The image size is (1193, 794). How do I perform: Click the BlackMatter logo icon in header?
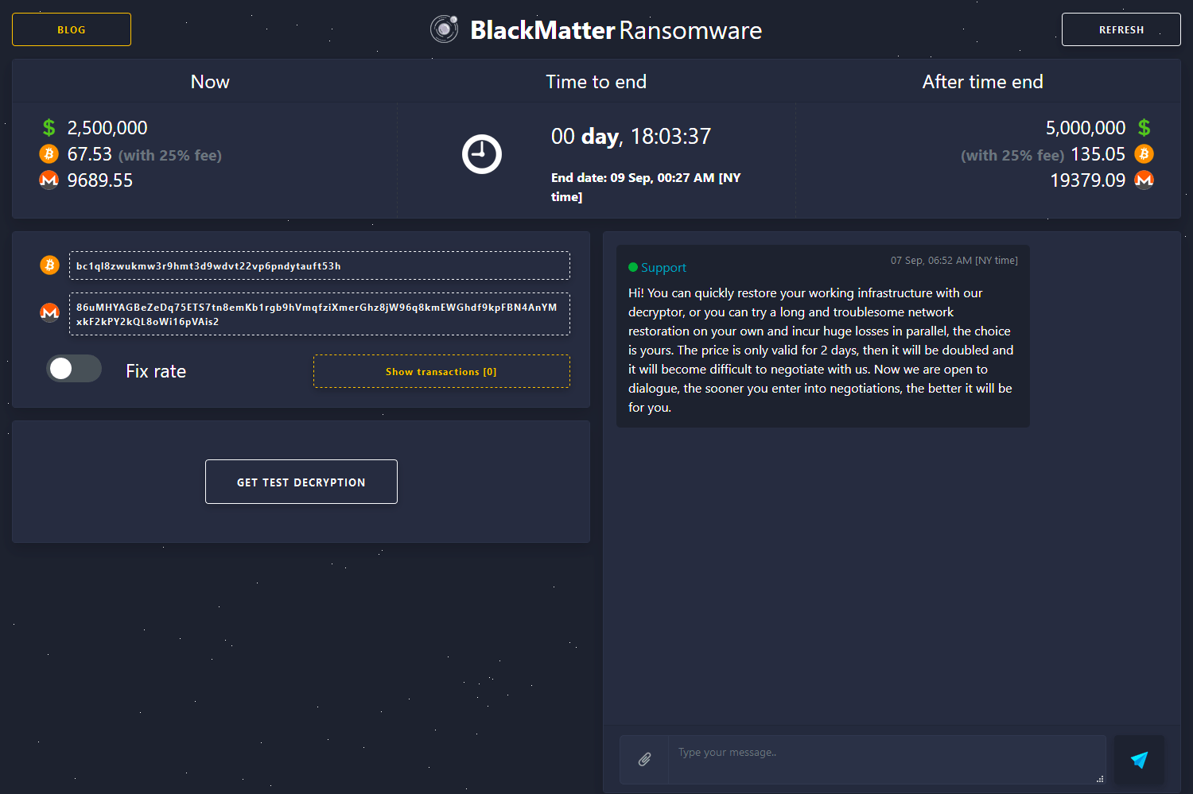tap(444, 29)
